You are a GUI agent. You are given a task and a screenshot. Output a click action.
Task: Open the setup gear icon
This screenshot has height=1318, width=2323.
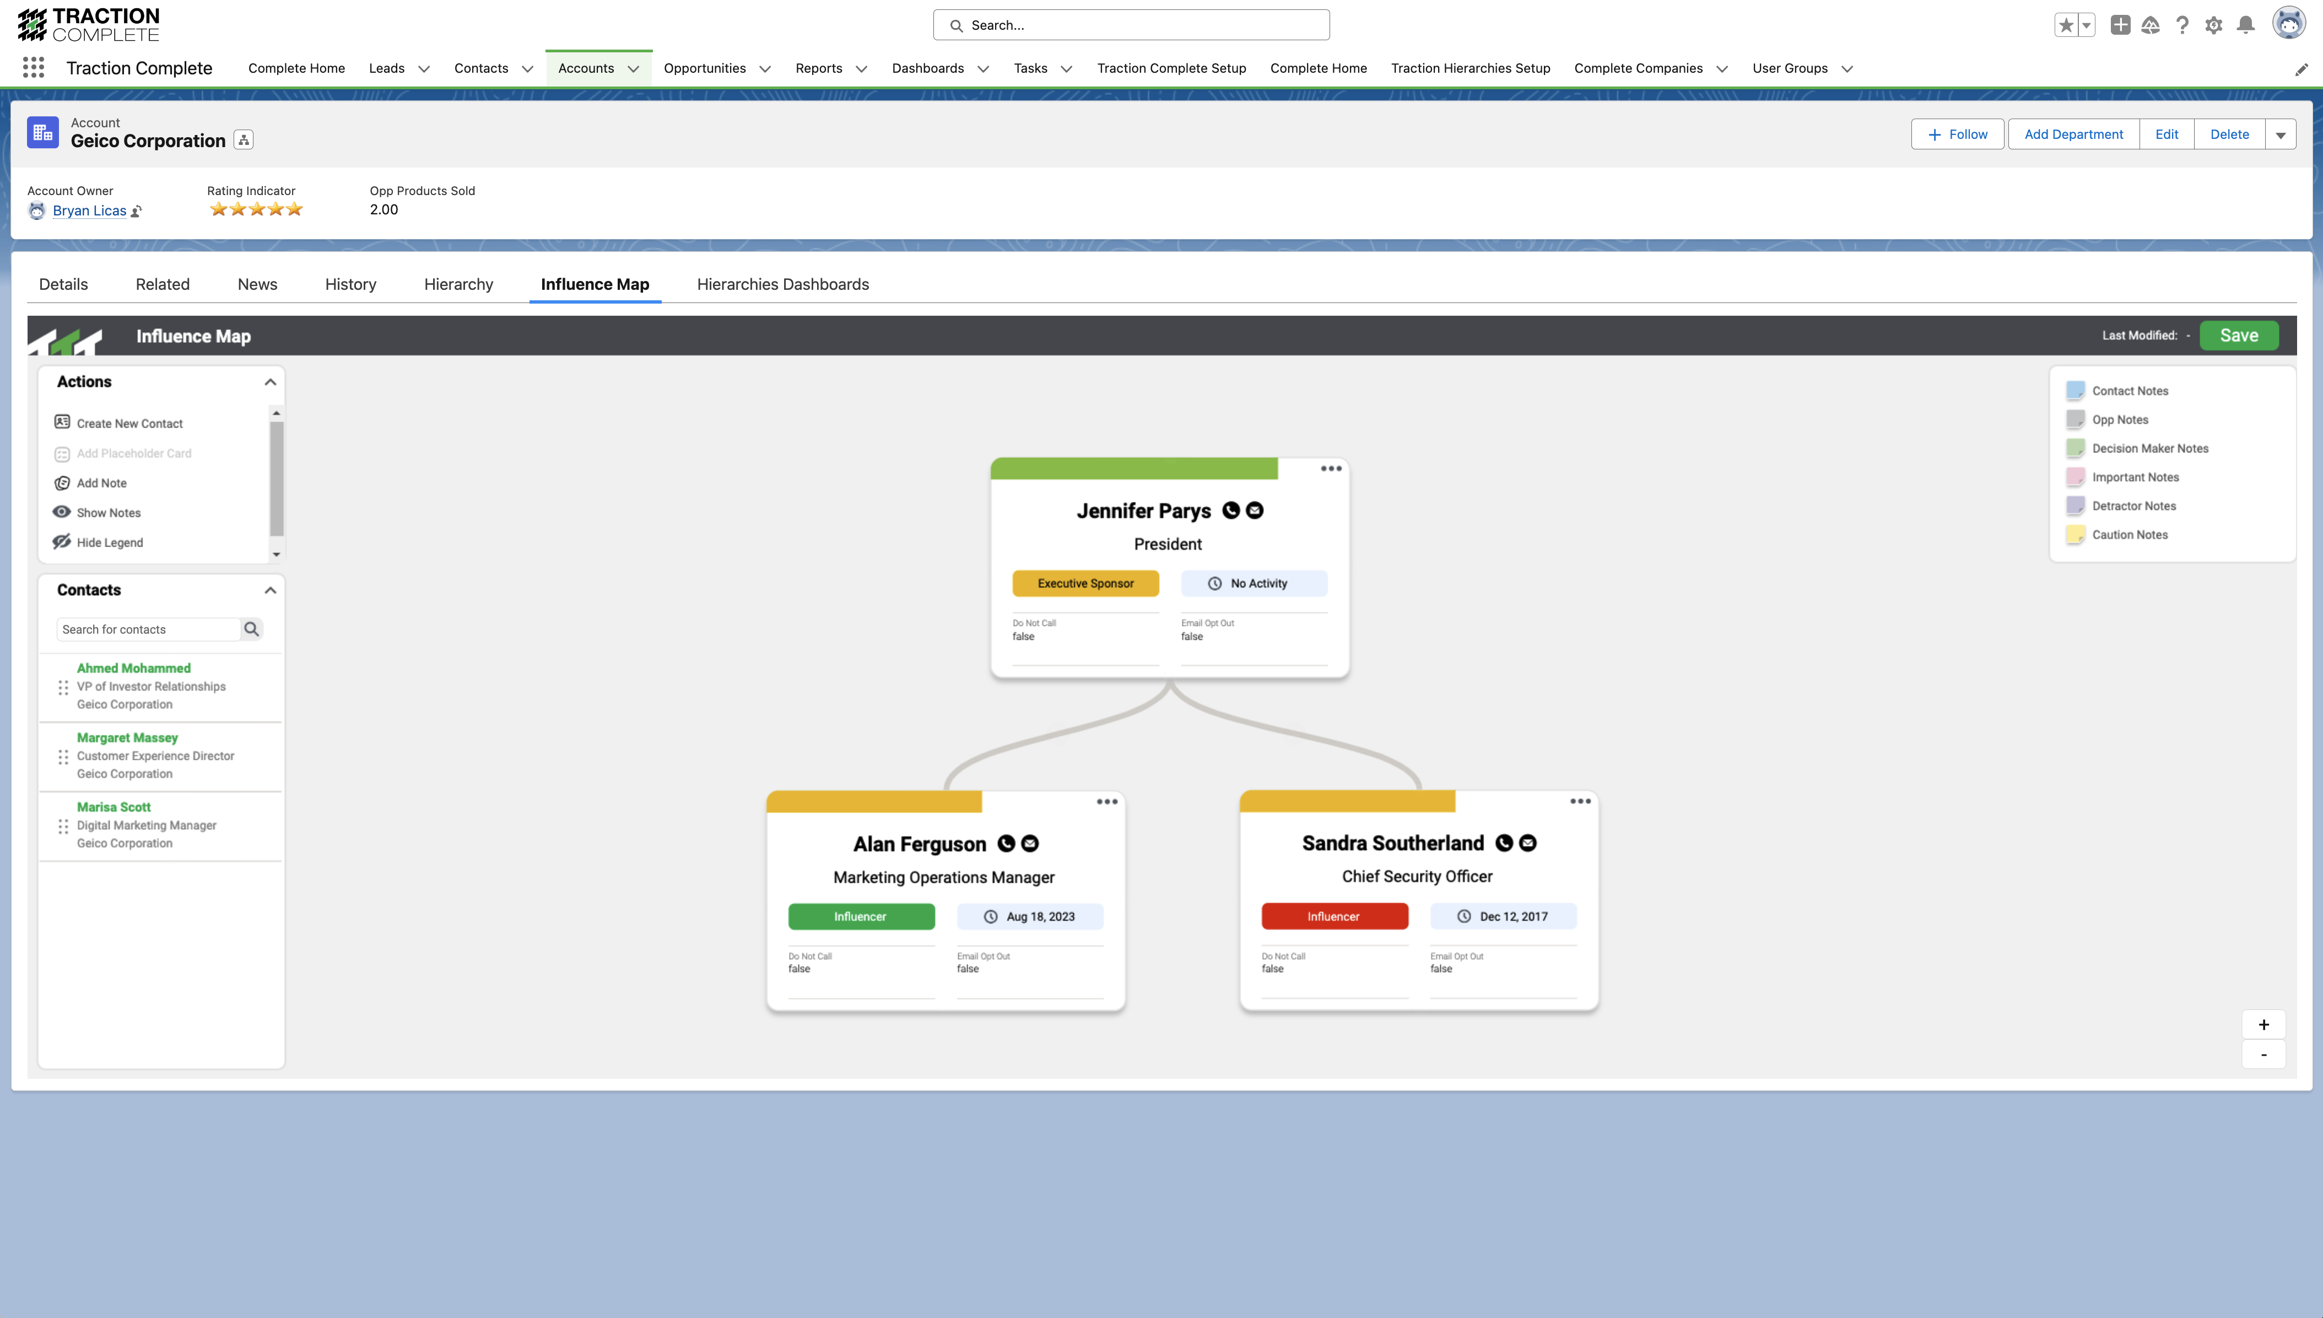tap(2214, 24)
